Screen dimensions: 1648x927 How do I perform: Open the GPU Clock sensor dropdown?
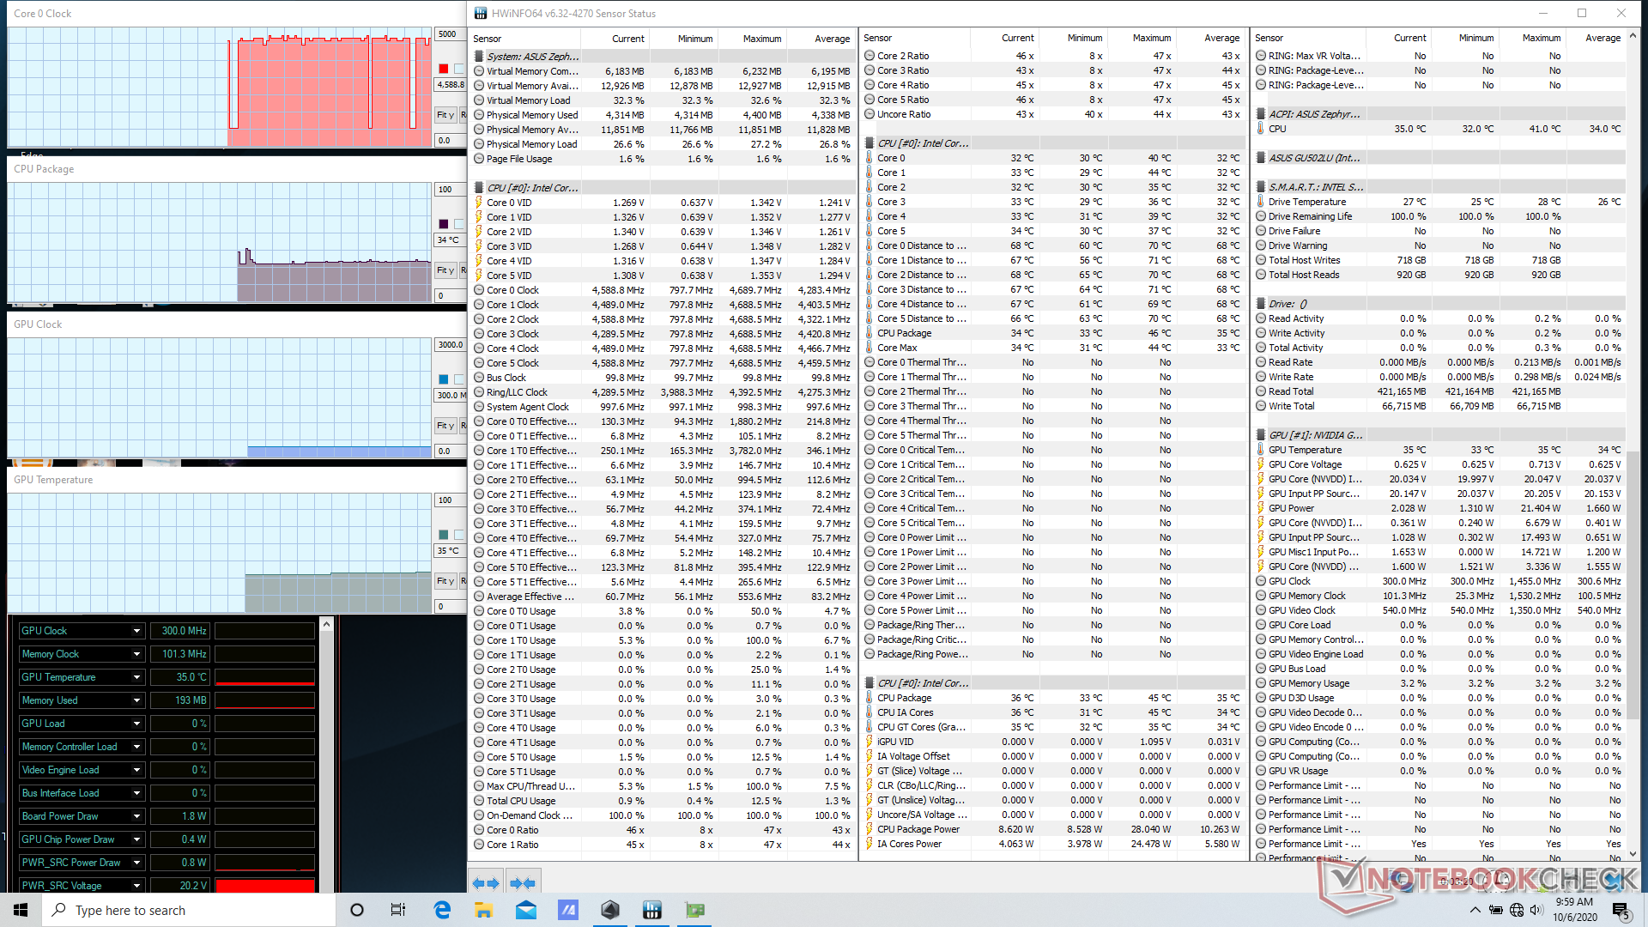(136, 631)
